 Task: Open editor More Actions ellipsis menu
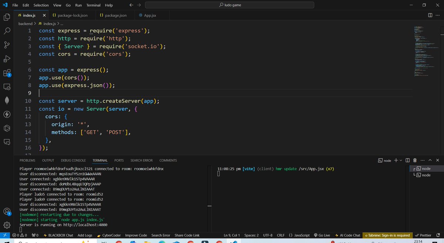coord(438,15)
